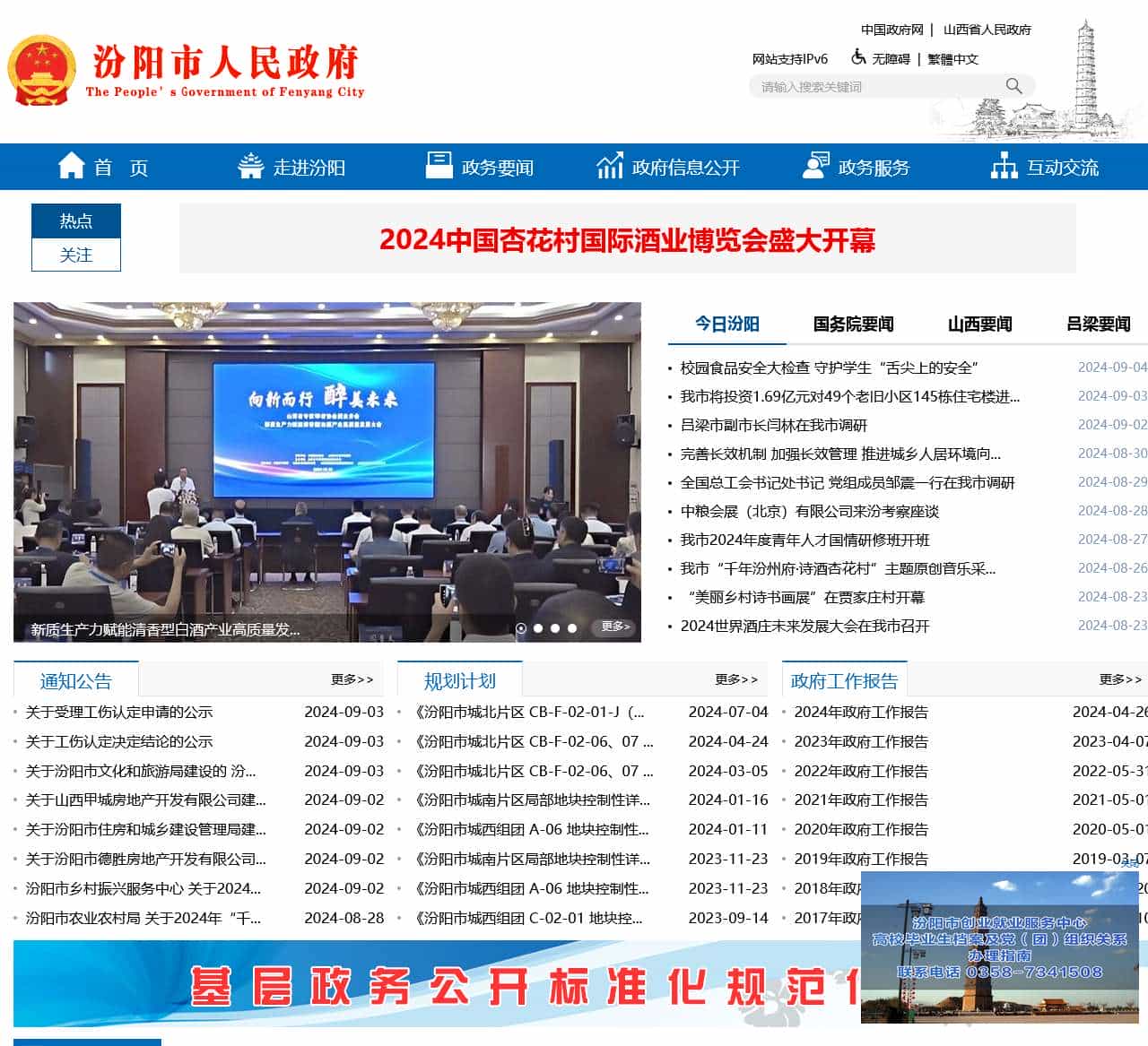Image resolution: width=1148 pixels, height=1046 pixels.
Task: Open the 中国政府网 link
Action: coord(891,29)
